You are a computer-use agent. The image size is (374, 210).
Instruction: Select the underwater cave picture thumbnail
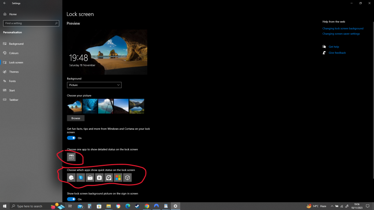tap(90, 106)
